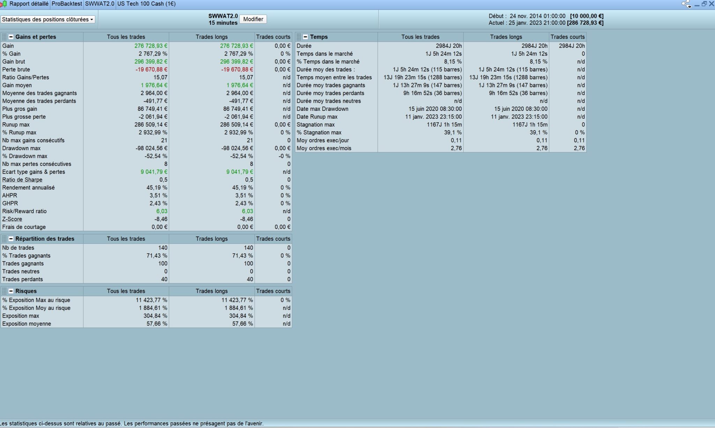The image size is (715, 428).
Task: Minimize the detailed report window
Action: [697, 5]
